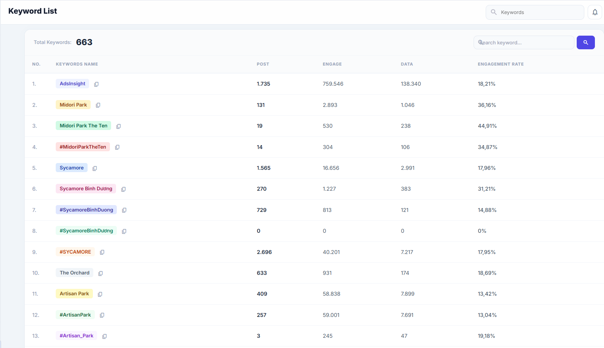Click copy icon beside #SYCAMORE tag

(102, 252)
